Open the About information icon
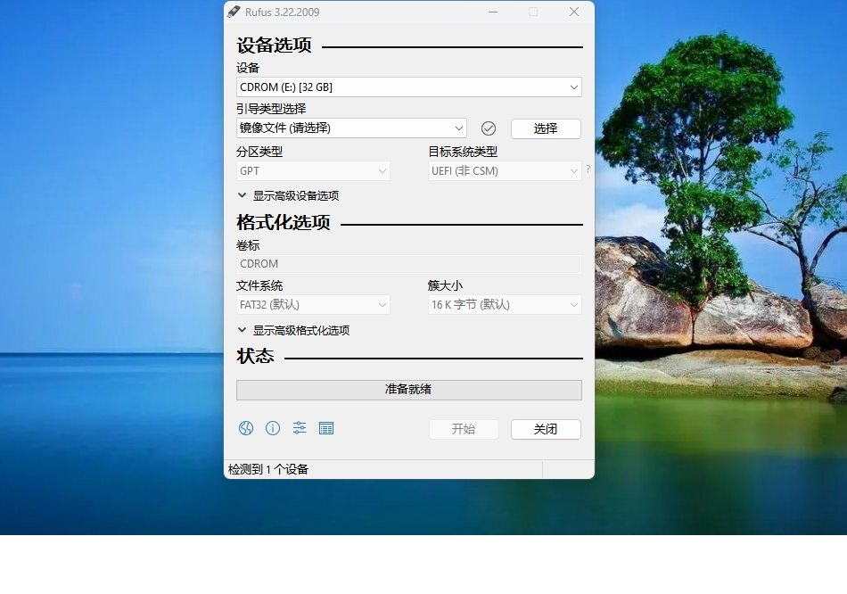The width and height of the screenshot is (847, 594). [x=273, y=429]
